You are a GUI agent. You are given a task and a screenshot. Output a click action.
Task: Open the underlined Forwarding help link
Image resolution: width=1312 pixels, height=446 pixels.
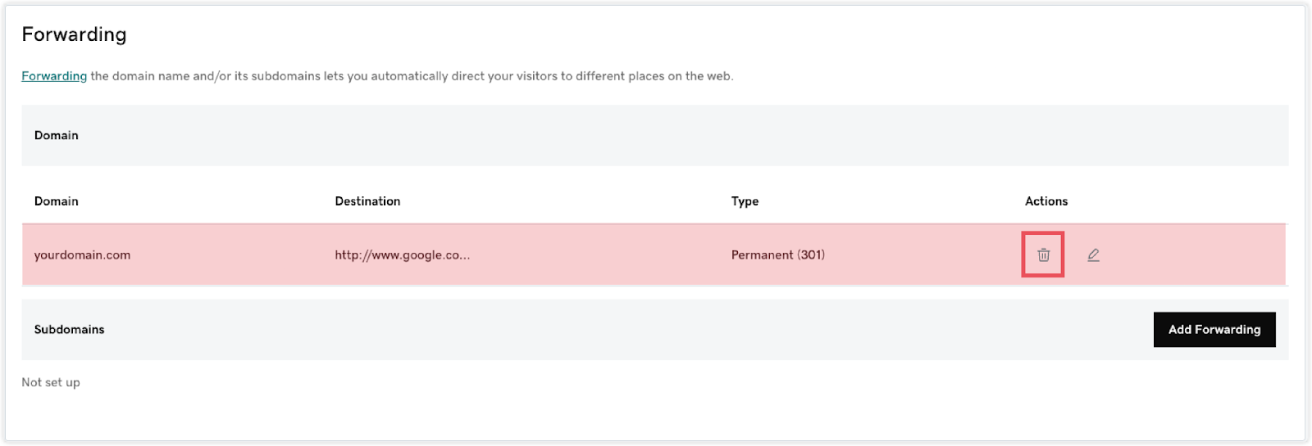[54, 76]
